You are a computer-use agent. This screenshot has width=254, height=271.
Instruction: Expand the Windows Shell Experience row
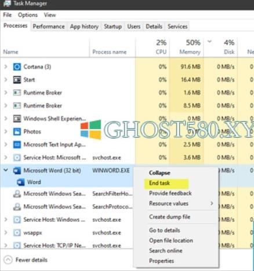click(x=6, y=119)
